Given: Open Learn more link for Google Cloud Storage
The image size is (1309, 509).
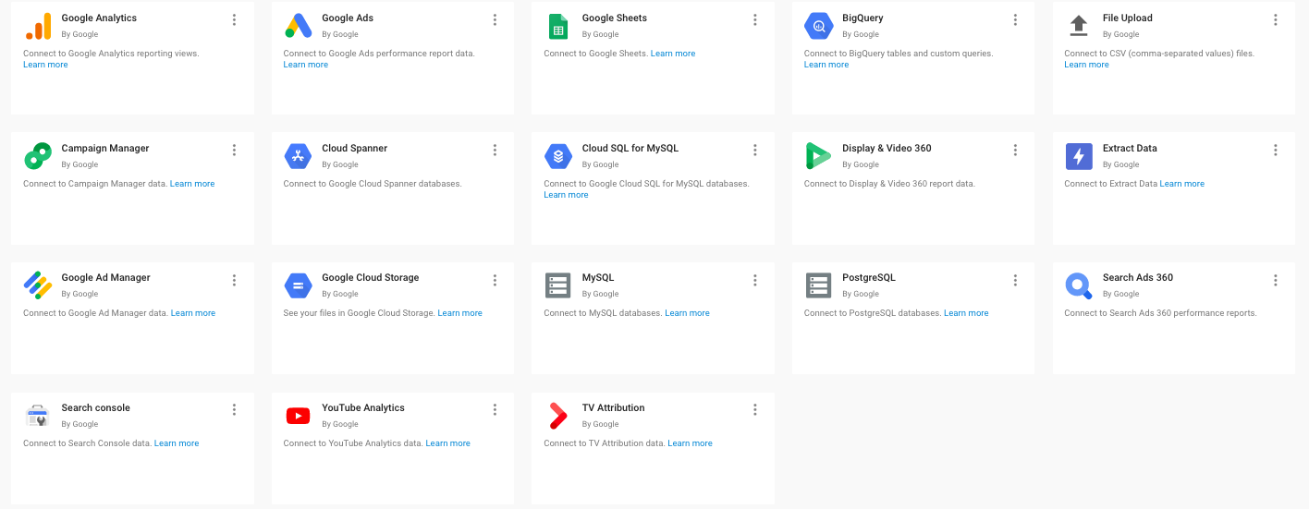Looking at the screenshot, I should (460, 313).
